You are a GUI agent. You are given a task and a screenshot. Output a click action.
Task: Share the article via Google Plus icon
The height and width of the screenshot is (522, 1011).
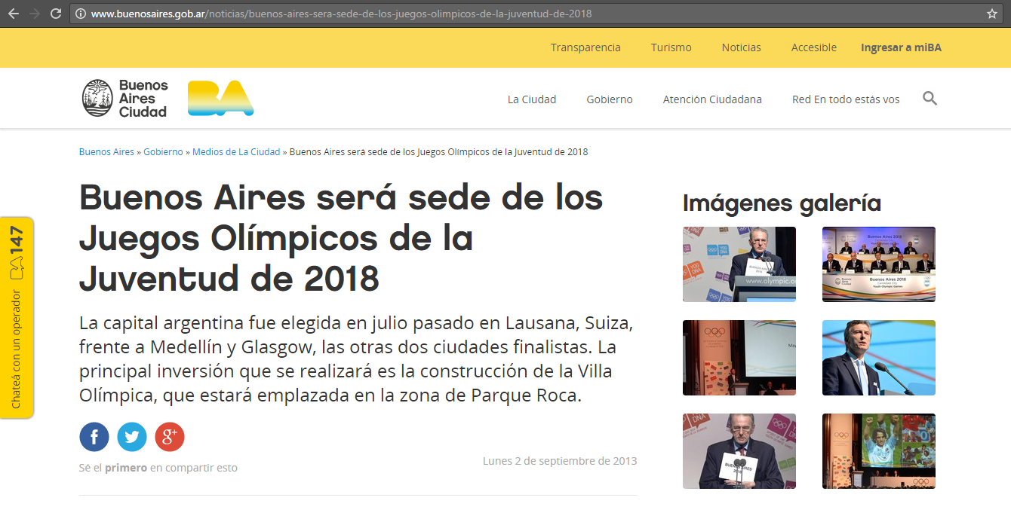[170, 437]
